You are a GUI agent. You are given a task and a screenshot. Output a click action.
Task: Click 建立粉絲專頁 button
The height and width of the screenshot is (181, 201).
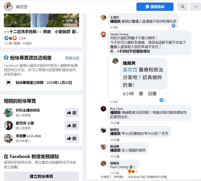coord(41,176)
